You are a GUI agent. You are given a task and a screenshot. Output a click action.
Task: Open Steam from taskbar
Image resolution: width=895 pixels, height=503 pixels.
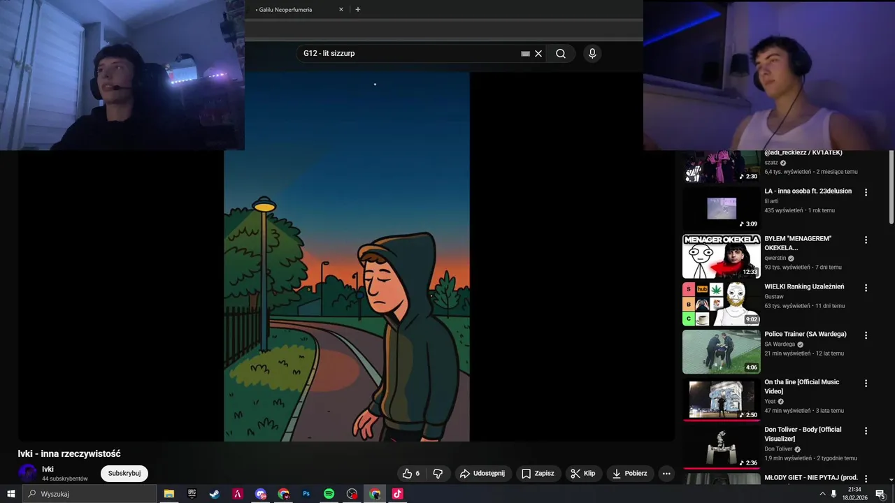click(215, 494)
